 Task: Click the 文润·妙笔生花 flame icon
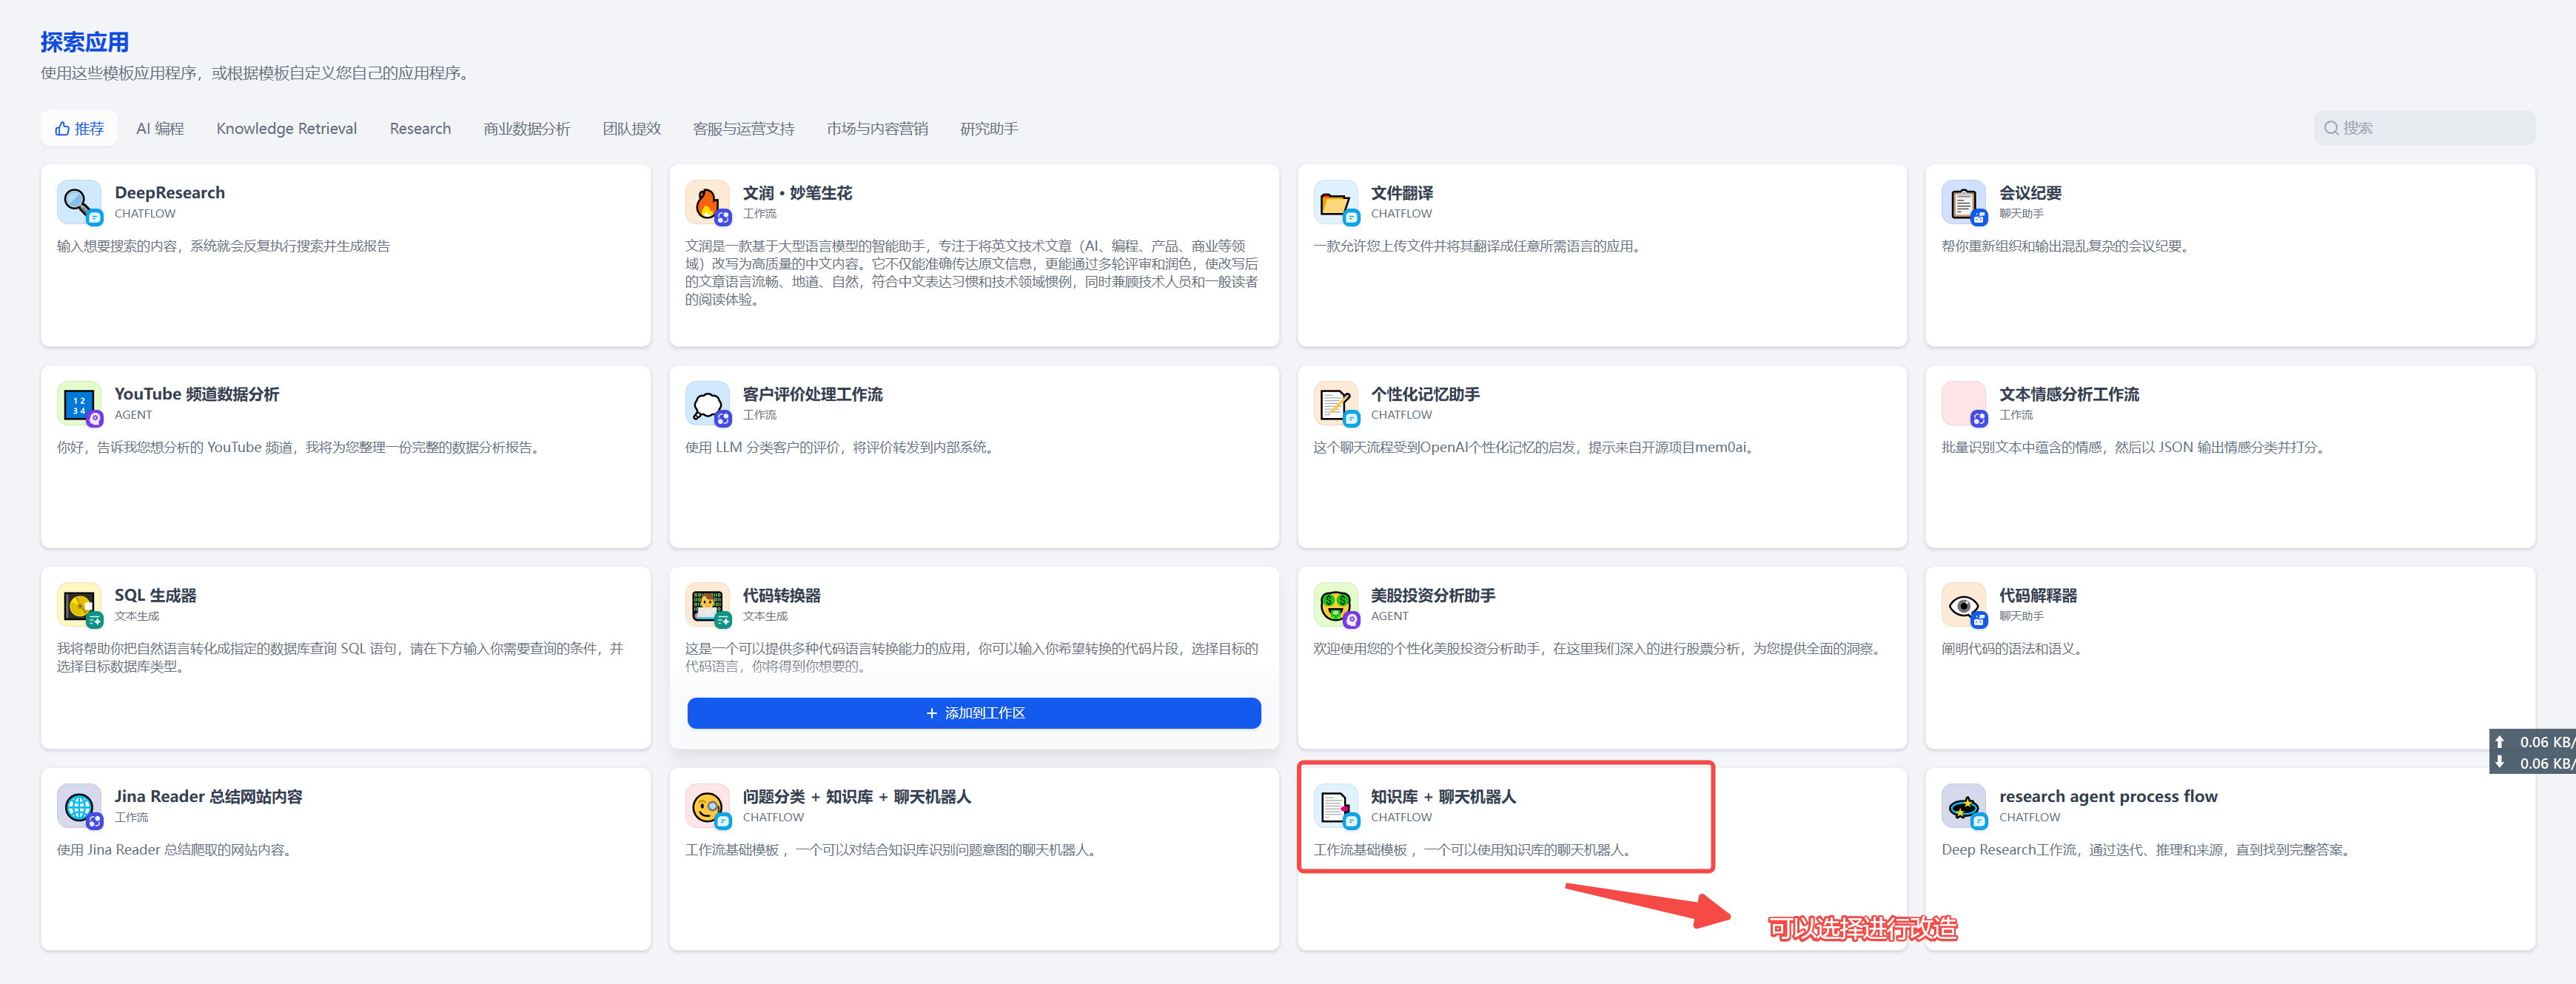(706, 202)
